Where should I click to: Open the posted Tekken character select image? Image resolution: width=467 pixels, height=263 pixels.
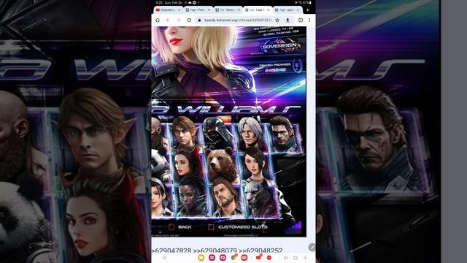228,131
